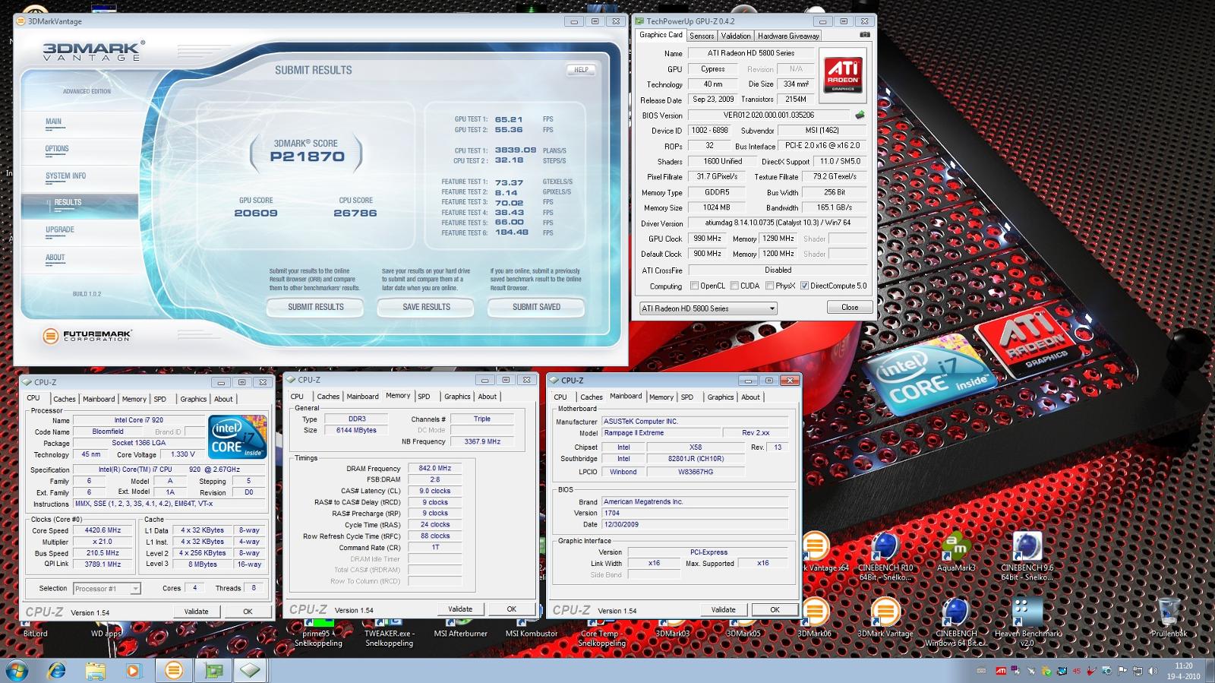Image resolution: width=1215 pixels, height=683 pixels.
Task: Open the Heaven Benchmark v2.0 desktop icon
Action: click(x=1027, y=622)
